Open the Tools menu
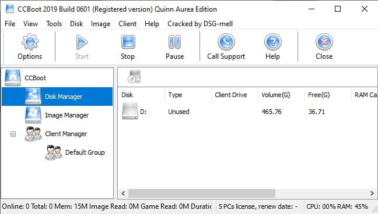Image resolution: width=378 pixels, height=214 pixels. click(x=54, y=24)
